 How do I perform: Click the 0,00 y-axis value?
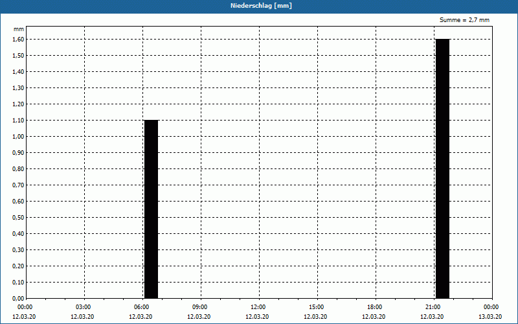(18, 298)
